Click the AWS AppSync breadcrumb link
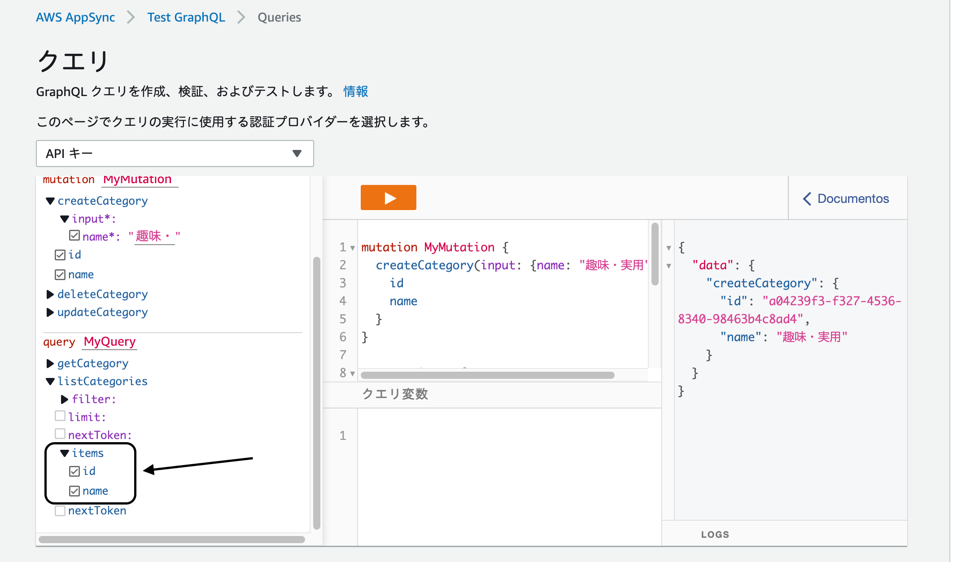Viewport: 953px width, 562px height. (75, 18)
